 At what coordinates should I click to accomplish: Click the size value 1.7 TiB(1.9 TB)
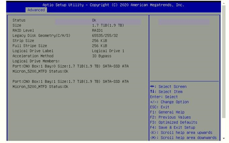tap(108, 25)
